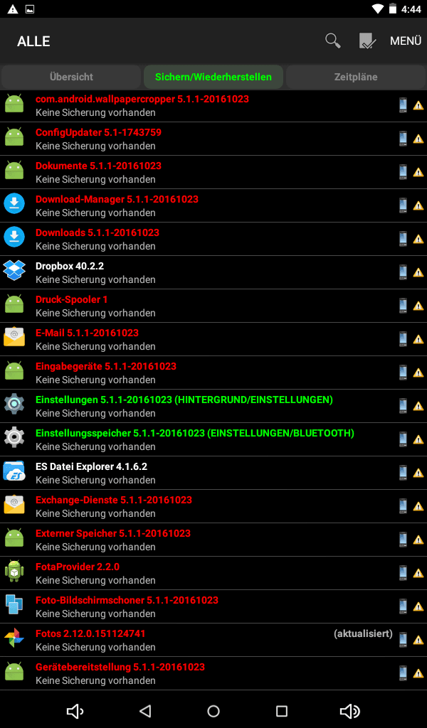Image resolution: width=427 pixels, height=728 pixels.
Task: Tap the warning triangle in ES Datei Explorer row
Action: 418,473
